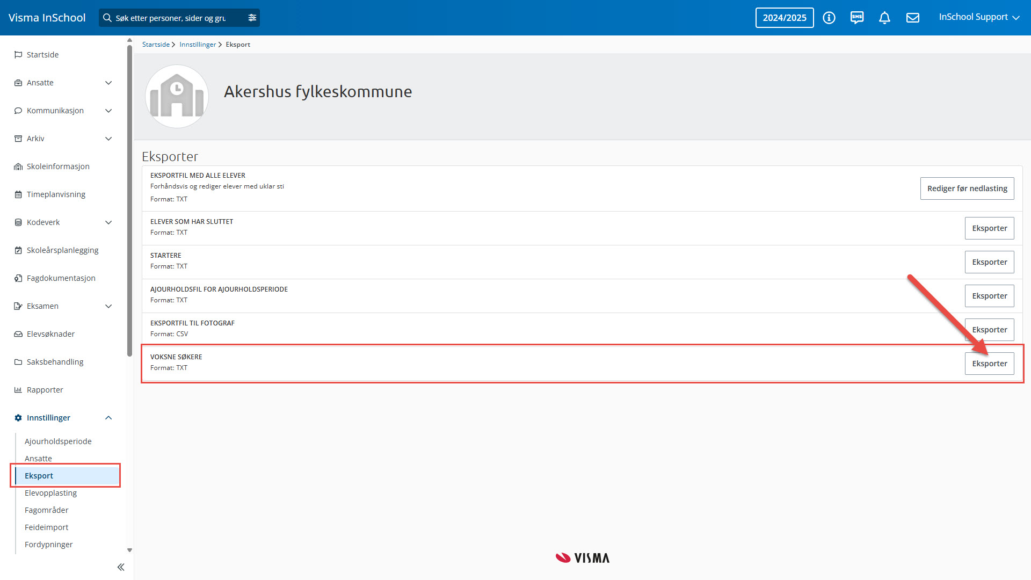Click the Rapporter bar chart icon
This screenshot has height=580, width=1031.
pos(18,390)
